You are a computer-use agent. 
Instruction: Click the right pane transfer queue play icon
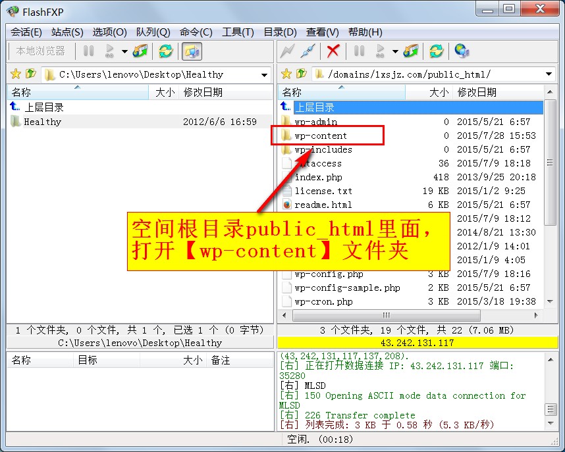pos(380,51)
